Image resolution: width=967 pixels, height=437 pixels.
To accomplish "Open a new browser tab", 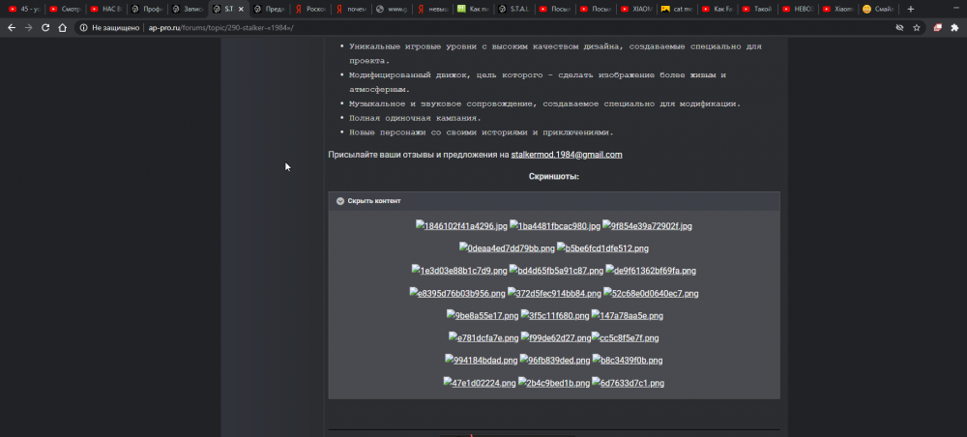I will [x=911, y=10].
